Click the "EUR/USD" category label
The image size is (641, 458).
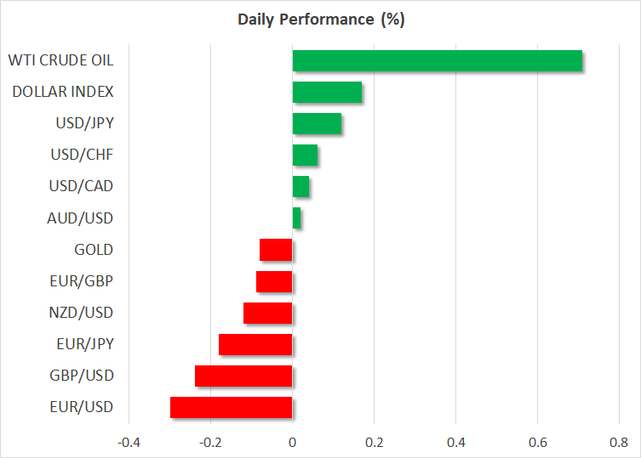click(x=83, y=407)
